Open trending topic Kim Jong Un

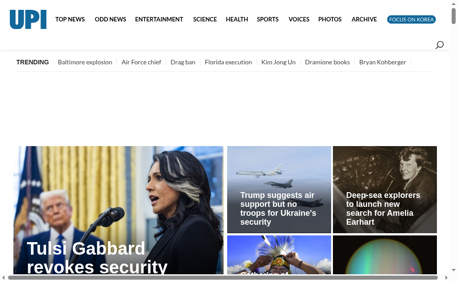pos(278,62)
